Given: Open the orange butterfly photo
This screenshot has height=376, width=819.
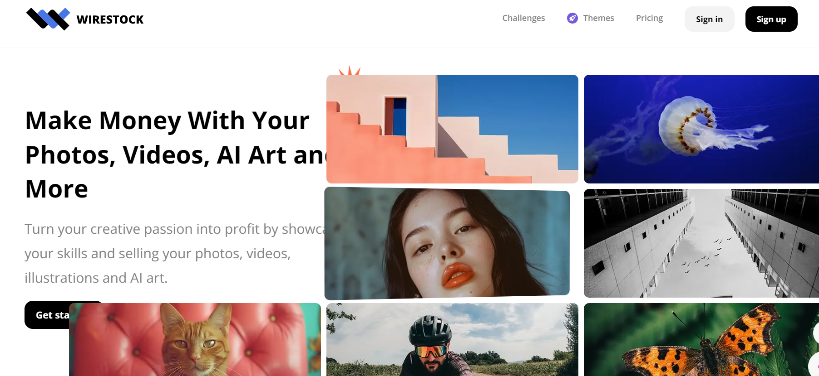Looking at the screenshot, I should tap(701, 340).
